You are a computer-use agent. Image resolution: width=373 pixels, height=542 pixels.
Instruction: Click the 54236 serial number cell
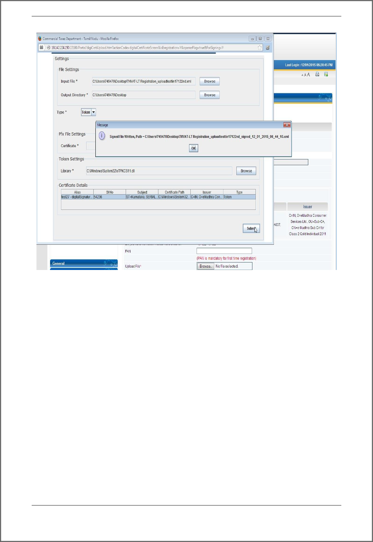pos(110,197)
